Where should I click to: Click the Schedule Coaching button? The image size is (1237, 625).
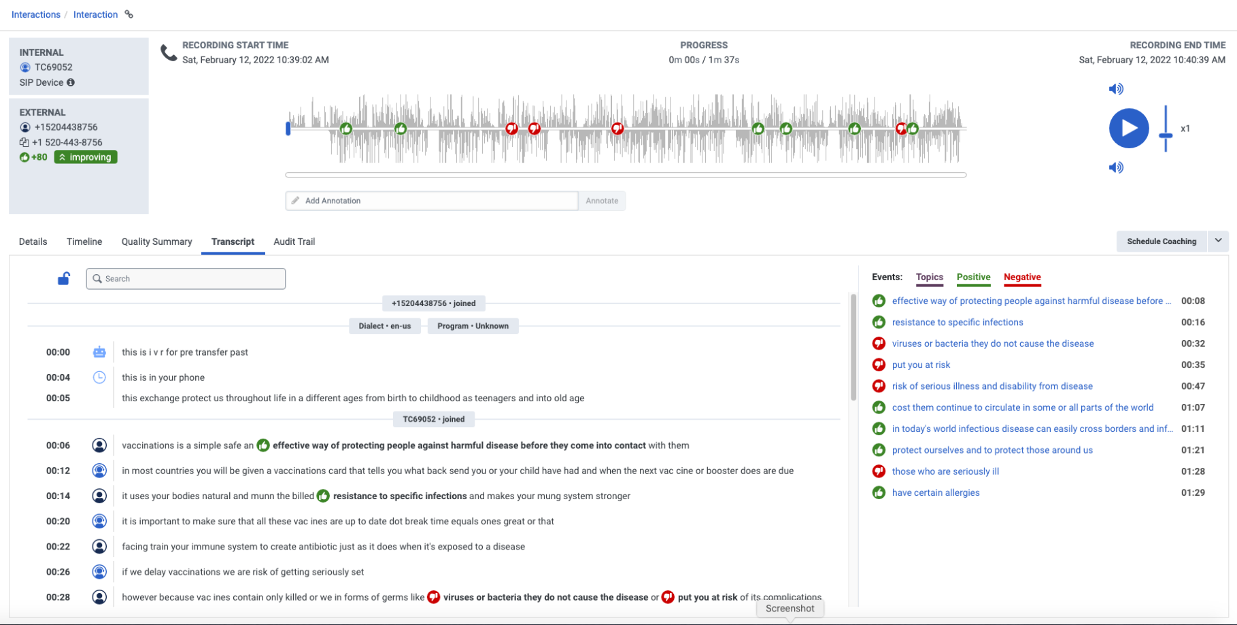pos(1161,241)
